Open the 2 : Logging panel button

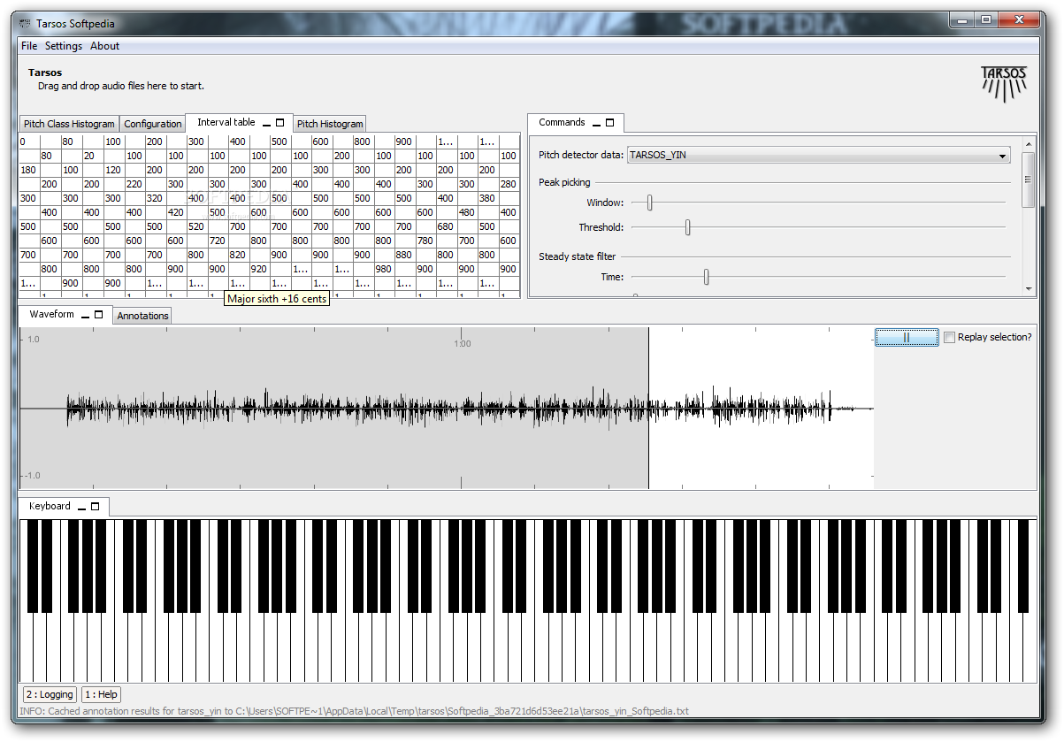(x=50, y=695)
